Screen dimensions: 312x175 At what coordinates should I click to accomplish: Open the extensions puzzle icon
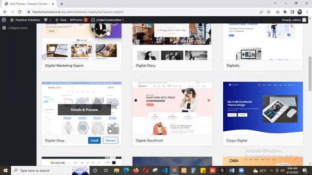pyautogui.click(x=285, y=12)
